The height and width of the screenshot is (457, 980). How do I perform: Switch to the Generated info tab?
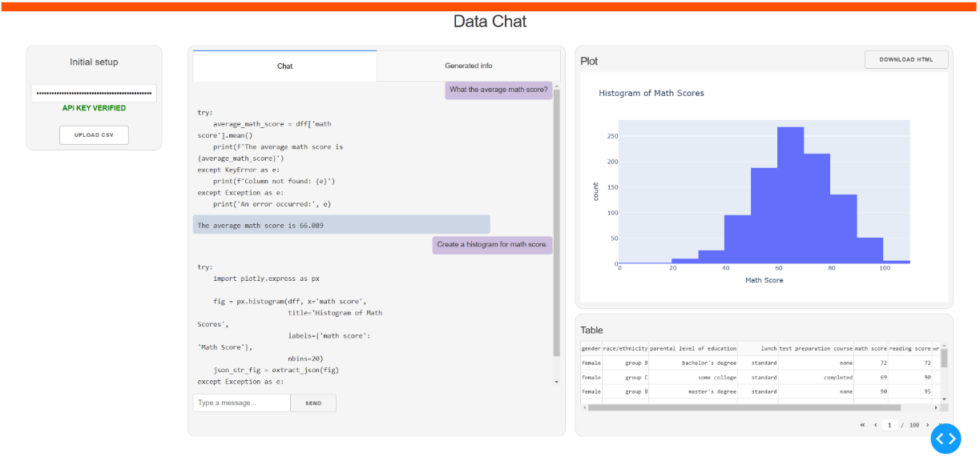pos(468,66)
